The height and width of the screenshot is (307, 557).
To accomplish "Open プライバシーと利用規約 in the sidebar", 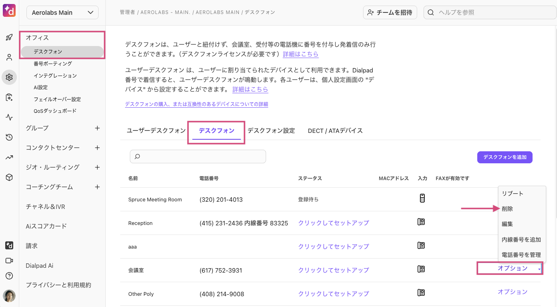I will click(59, 285).
